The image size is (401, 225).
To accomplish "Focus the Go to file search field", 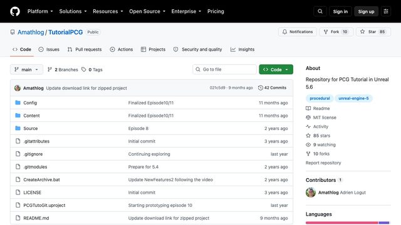I will [x=224, y=69].
